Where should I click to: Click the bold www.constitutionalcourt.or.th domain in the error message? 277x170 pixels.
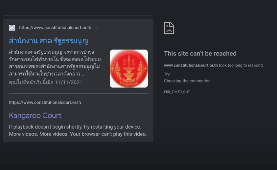pos(191,65)
